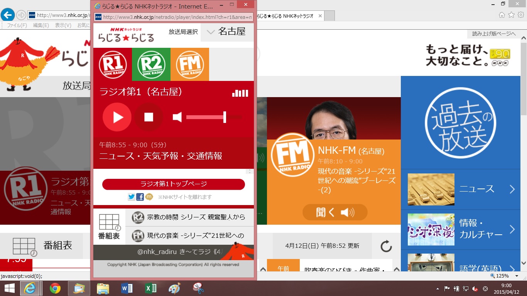The height and width of the screenshot is (296, 527).
Task: Mute the player using the speaker icon
Action: 177,117
